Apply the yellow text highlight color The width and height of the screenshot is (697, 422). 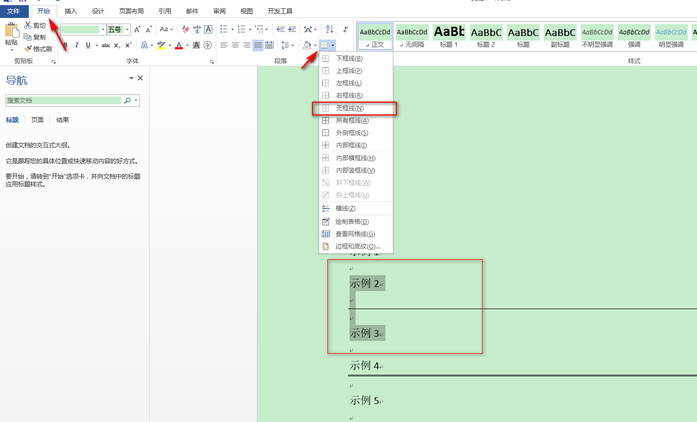161,45
